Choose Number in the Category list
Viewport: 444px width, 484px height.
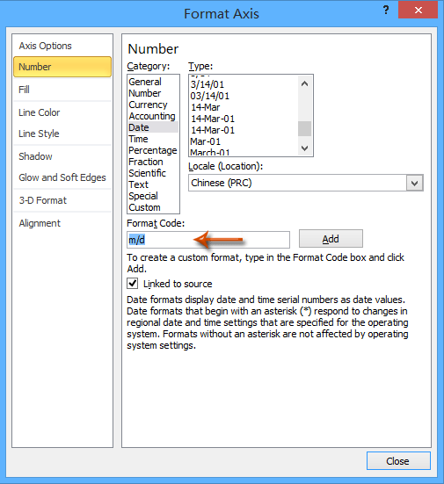click(153, 93)
